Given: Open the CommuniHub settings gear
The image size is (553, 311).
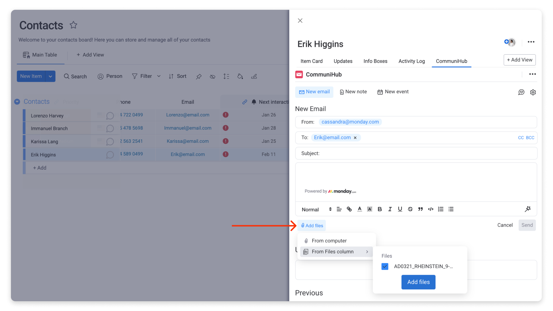Looking at the screenshot, I should (x=533, y=92).
